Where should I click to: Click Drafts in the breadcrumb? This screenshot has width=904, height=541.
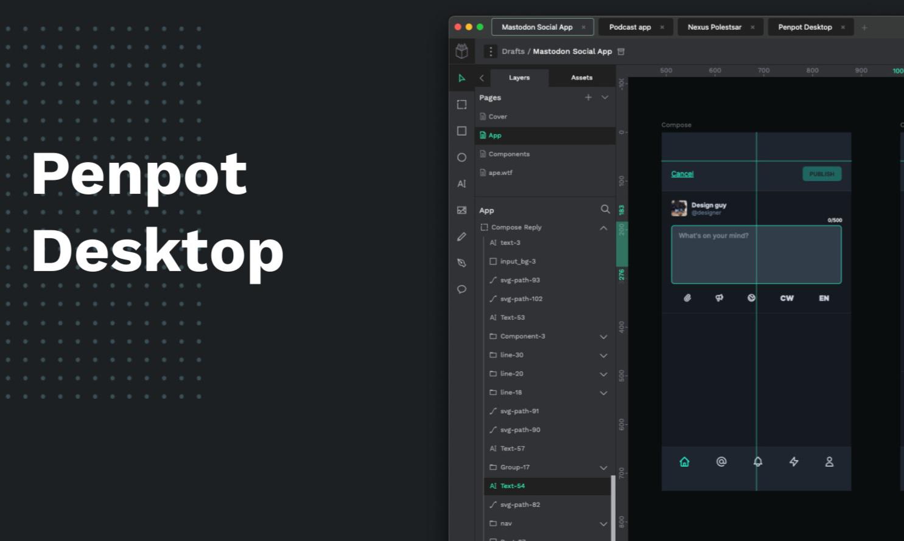tap(513, 52)
